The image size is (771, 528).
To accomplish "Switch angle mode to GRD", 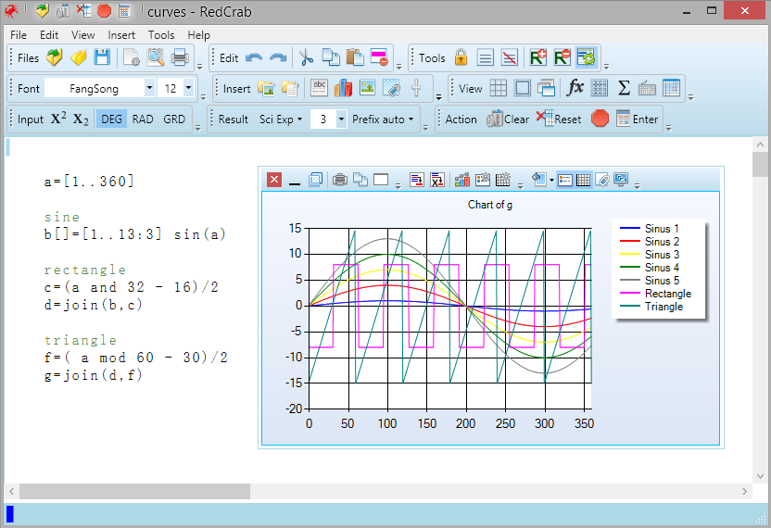I will [174, 119].
